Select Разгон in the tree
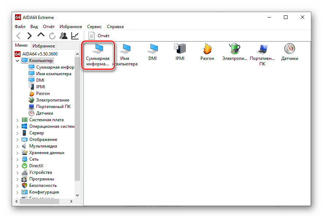This screenshot has height=218, width=323. (x=43, y=93)
